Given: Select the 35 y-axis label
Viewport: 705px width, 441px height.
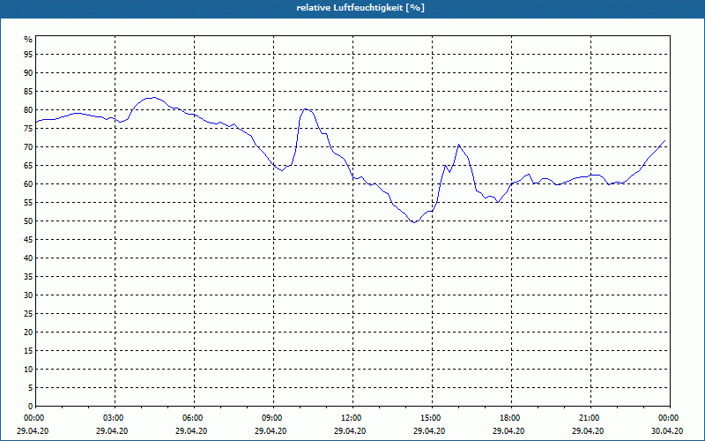Looking at the screenshot, I should (x=28, y=277).
